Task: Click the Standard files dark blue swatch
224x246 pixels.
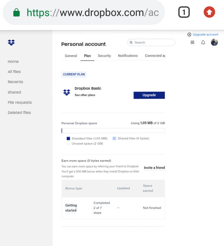Action: pyautogui.click(x=68, y=138)
